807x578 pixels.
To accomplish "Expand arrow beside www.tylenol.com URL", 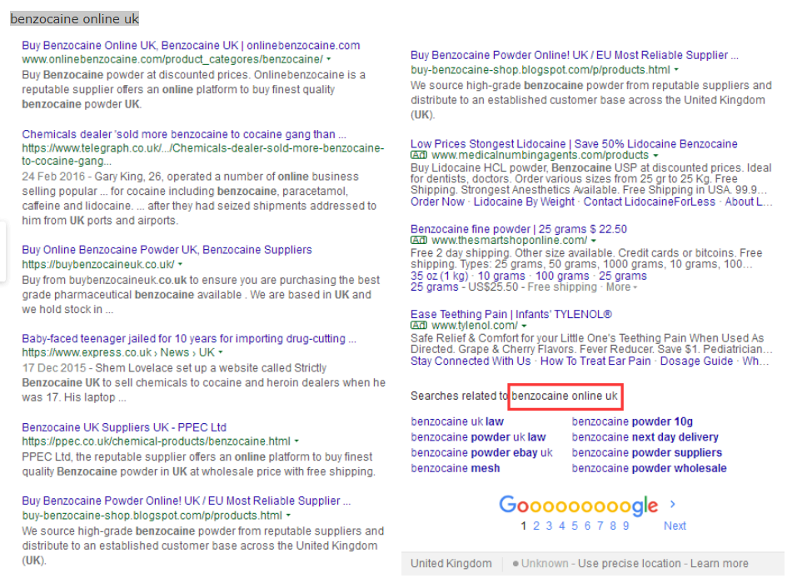I will pyautogui.click(x=524, y=326).
